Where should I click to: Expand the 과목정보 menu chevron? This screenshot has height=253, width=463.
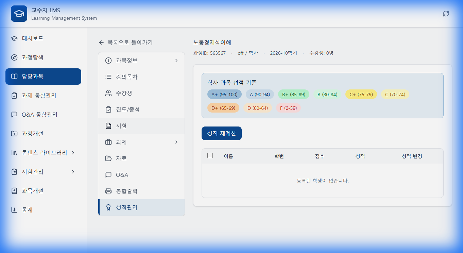tap(176, 60)
